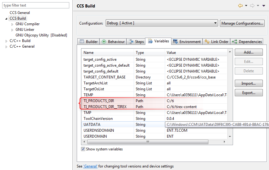The width and height of the screenshot is (269, 170).
Task: Select the TMP variable row
Action: point(154,113)
